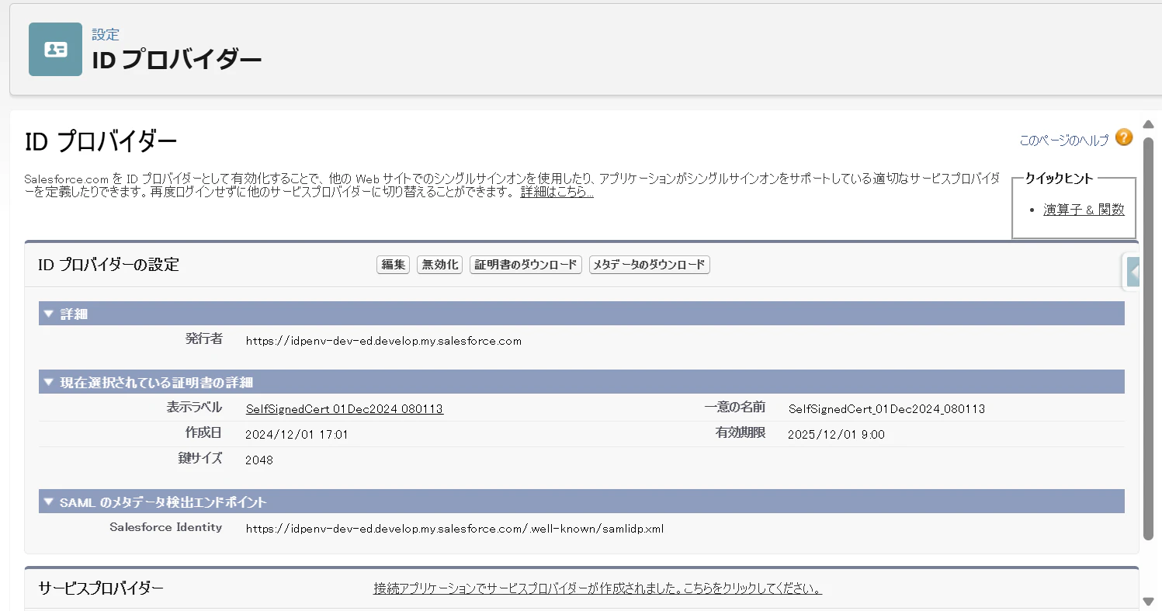Click the Salesforce Identity field label
The image size is (1162, 611).
pos(166,527)
